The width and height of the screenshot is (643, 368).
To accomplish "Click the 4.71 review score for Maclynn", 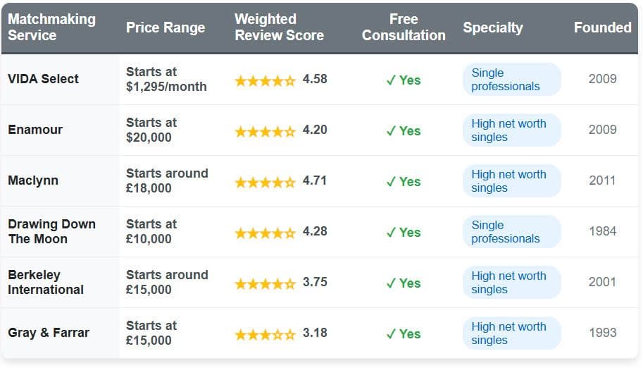I will coord(315,180).
